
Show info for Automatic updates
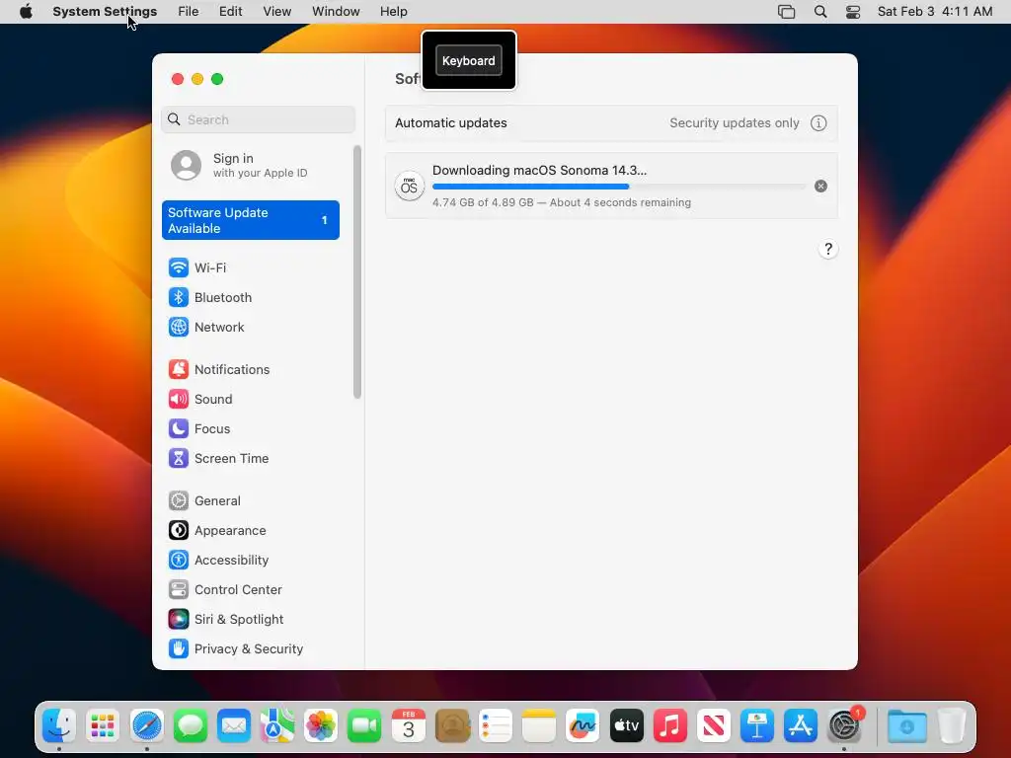818,123
